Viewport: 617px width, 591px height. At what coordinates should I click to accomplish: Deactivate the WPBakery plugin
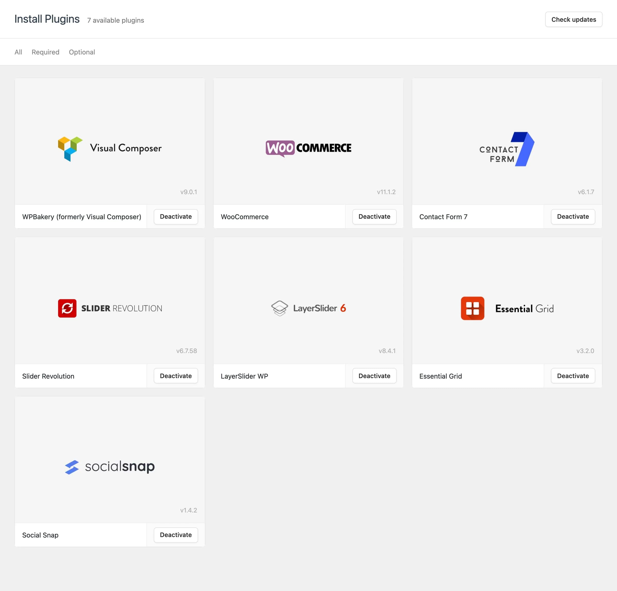176,217
